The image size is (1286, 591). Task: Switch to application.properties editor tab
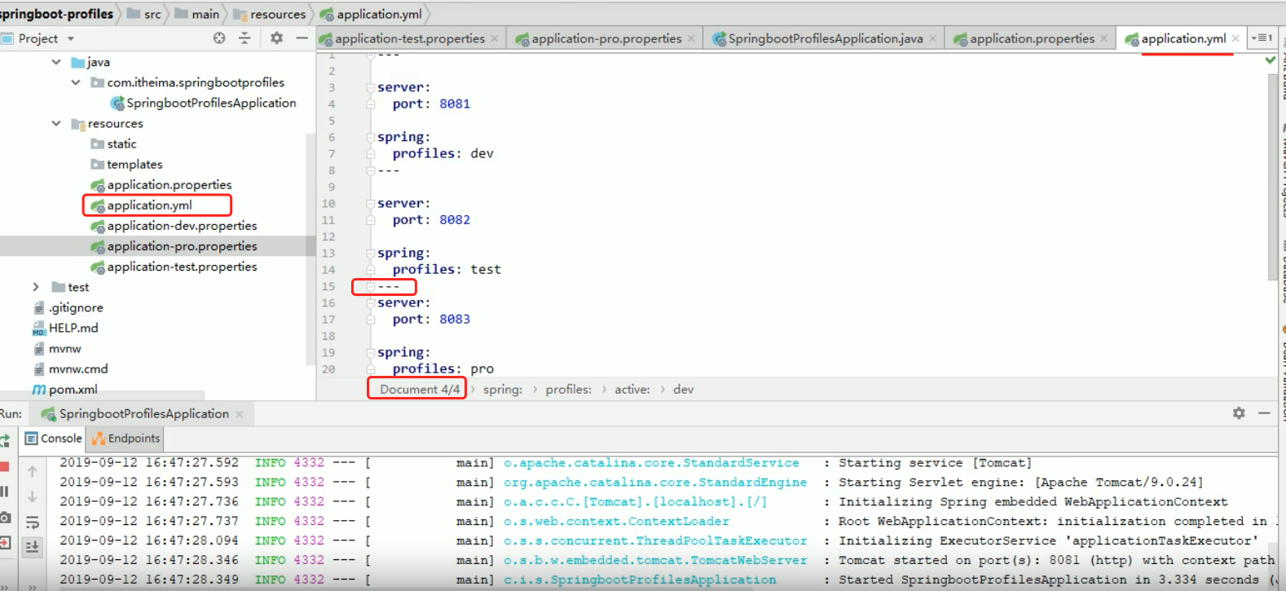click(x=1032, y=38)
